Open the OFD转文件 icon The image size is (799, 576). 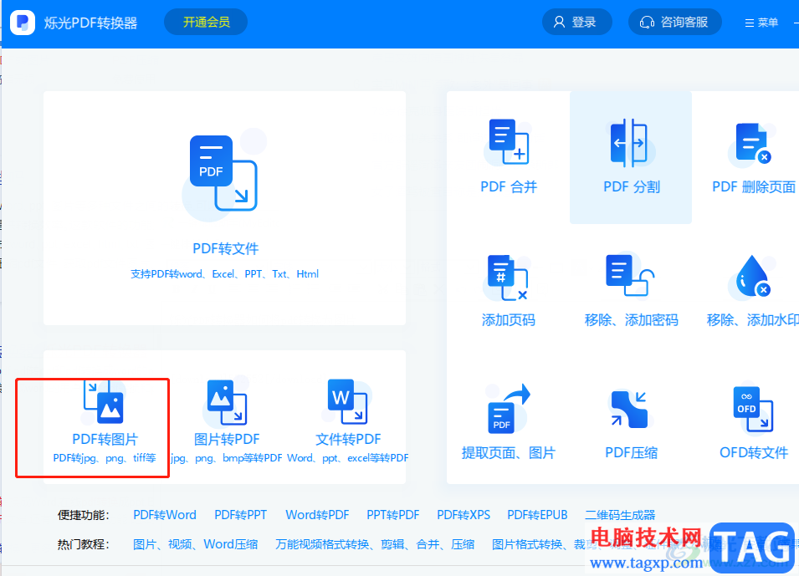[753, 409]
